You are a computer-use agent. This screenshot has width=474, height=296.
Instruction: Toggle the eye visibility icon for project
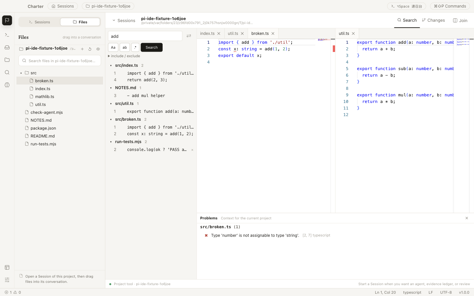(98, 49)
